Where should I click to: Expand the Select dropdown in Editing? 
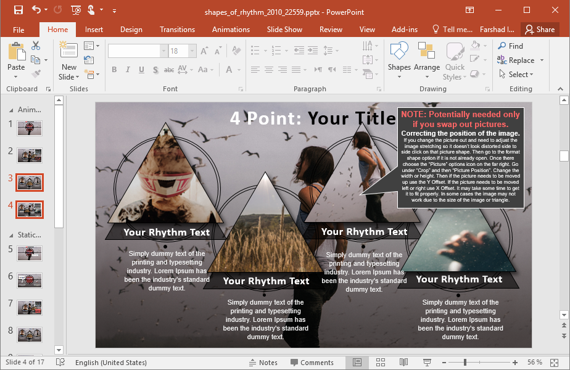click(x=518, y=75)
